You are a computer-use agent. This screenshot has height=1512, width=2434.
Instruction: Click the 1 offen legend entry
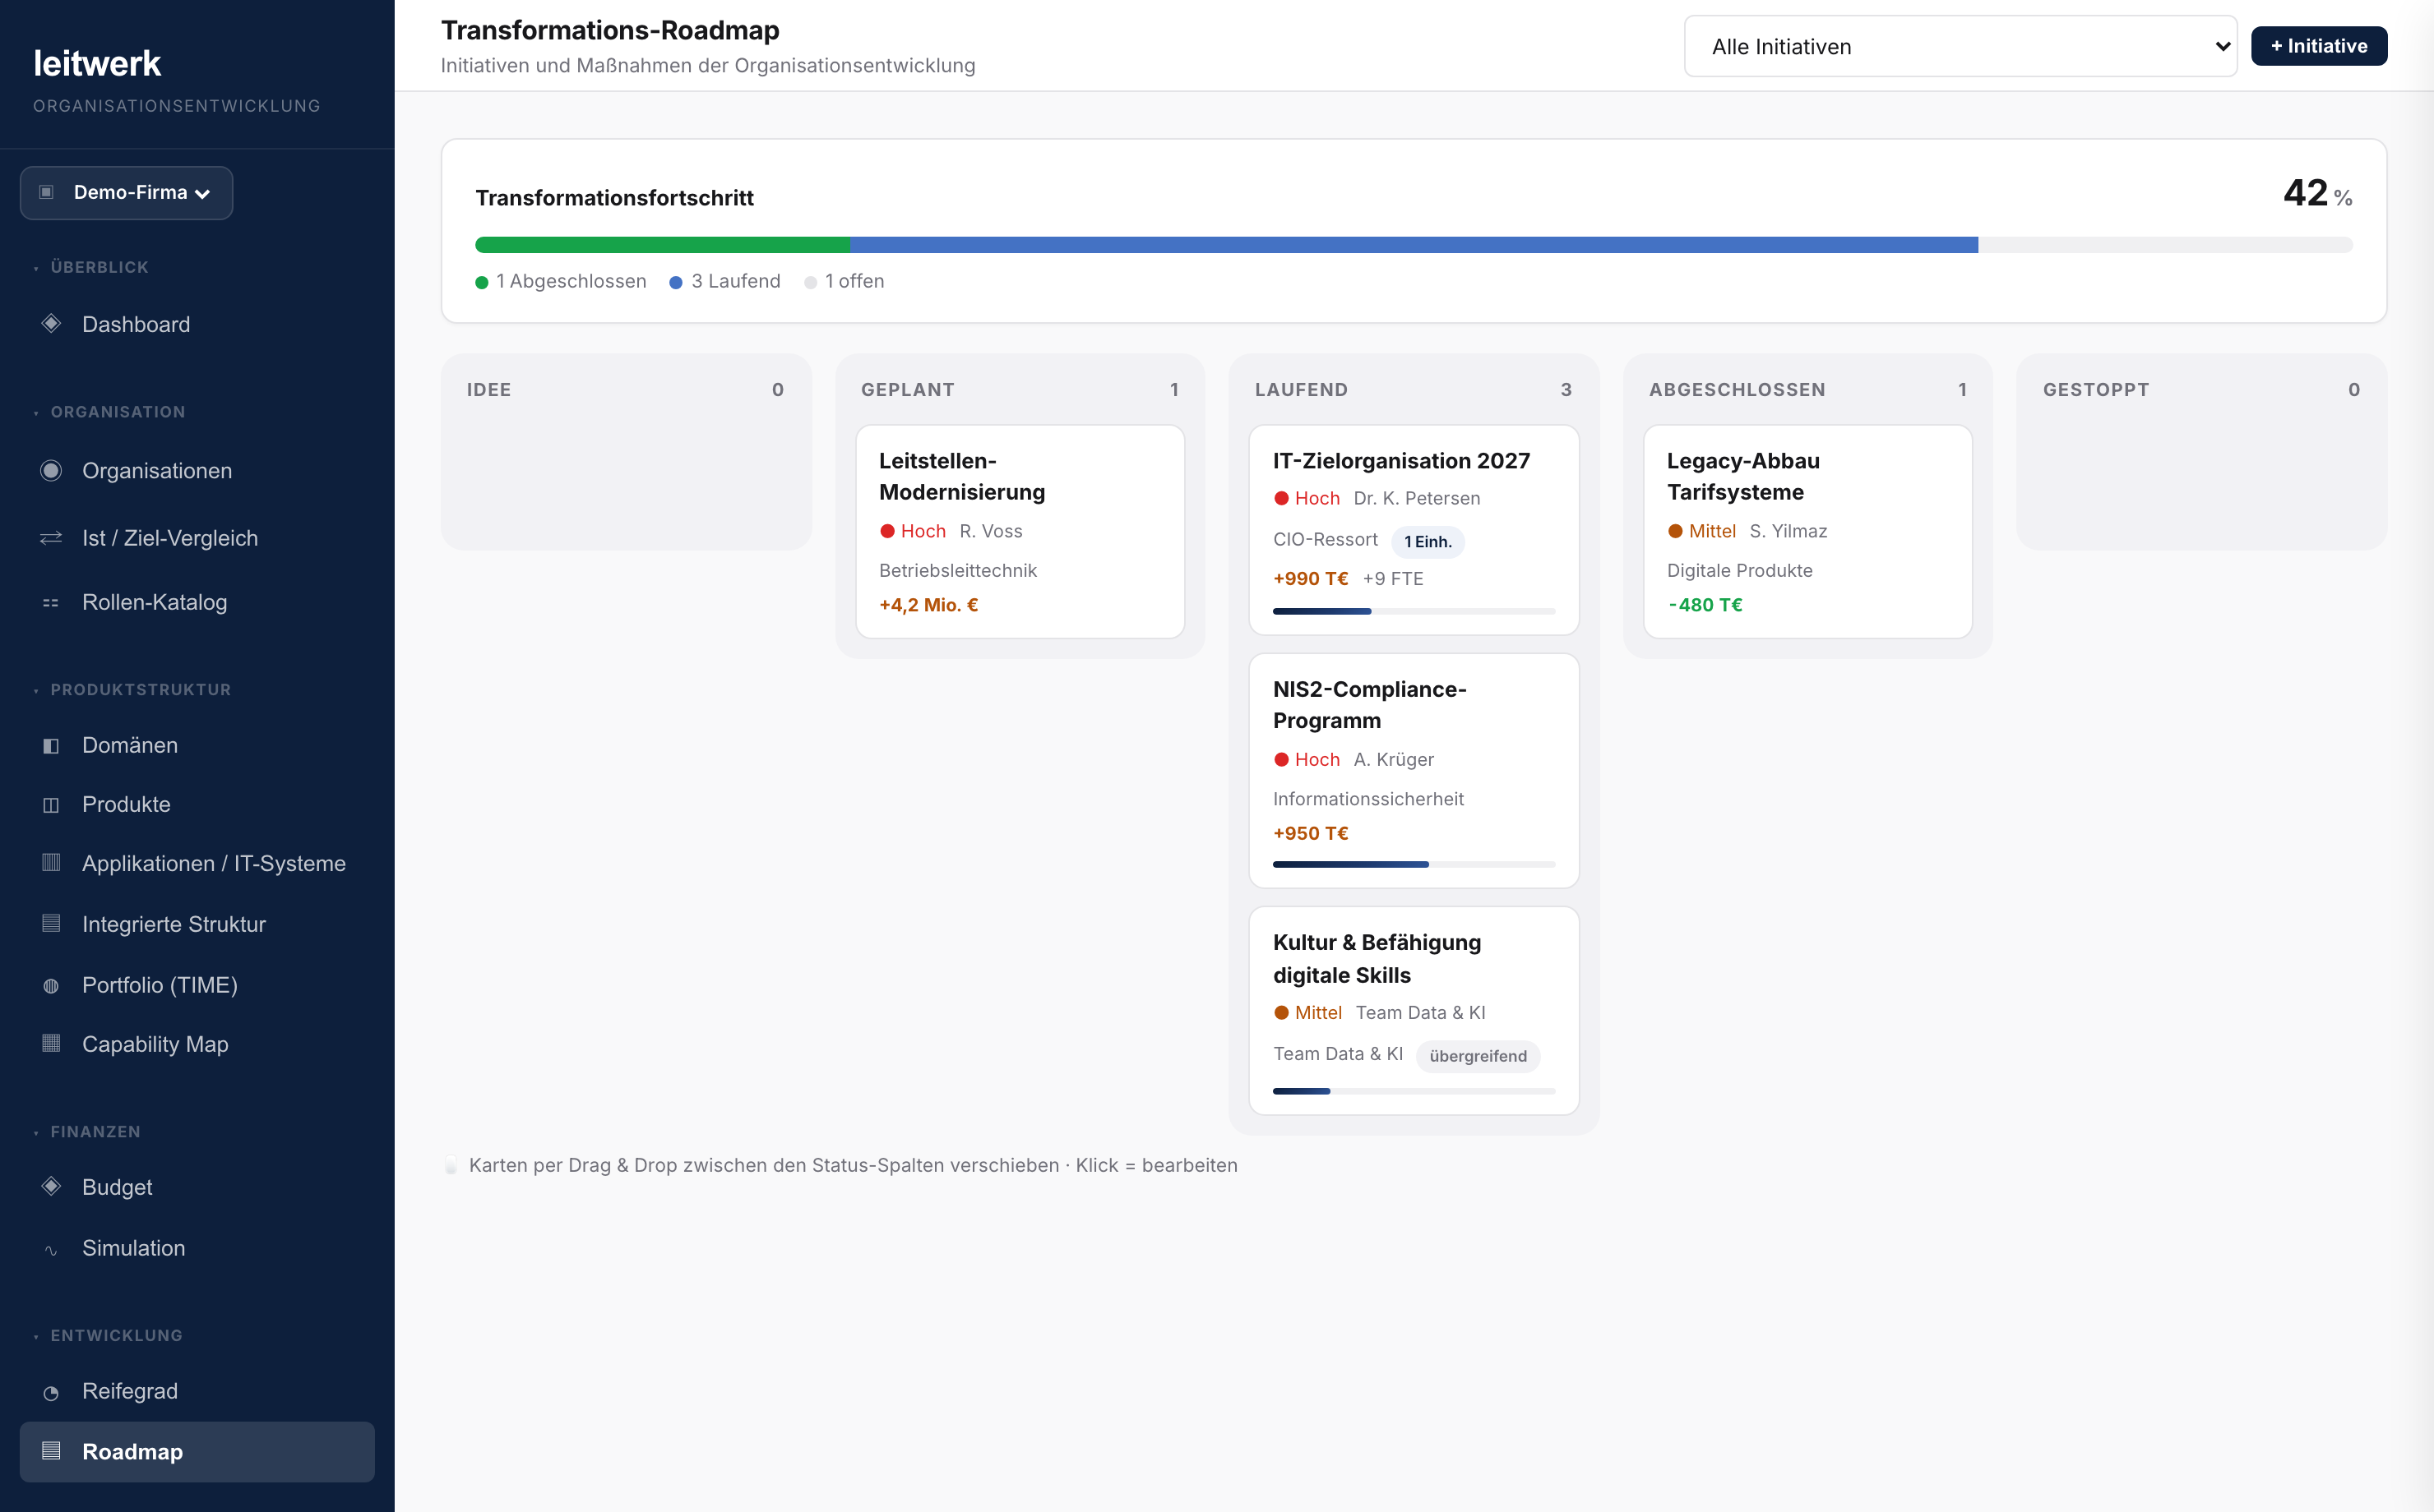click(x=844, y=282)
